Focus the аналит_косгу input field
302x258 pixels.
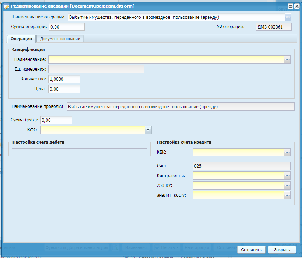tap(238, 195)
